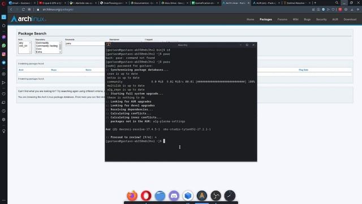Sort results by Repo column header
Viewport: 362px width, 204px height.
pos(54,70)
